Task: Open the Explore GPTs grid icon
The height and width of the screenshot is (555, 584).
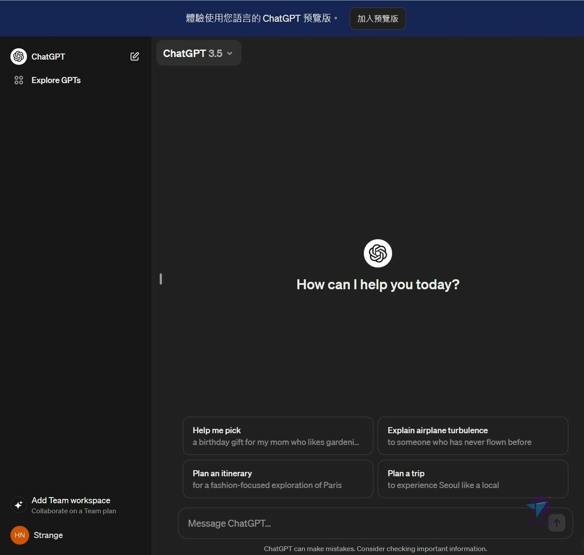Action: [19, 80]
